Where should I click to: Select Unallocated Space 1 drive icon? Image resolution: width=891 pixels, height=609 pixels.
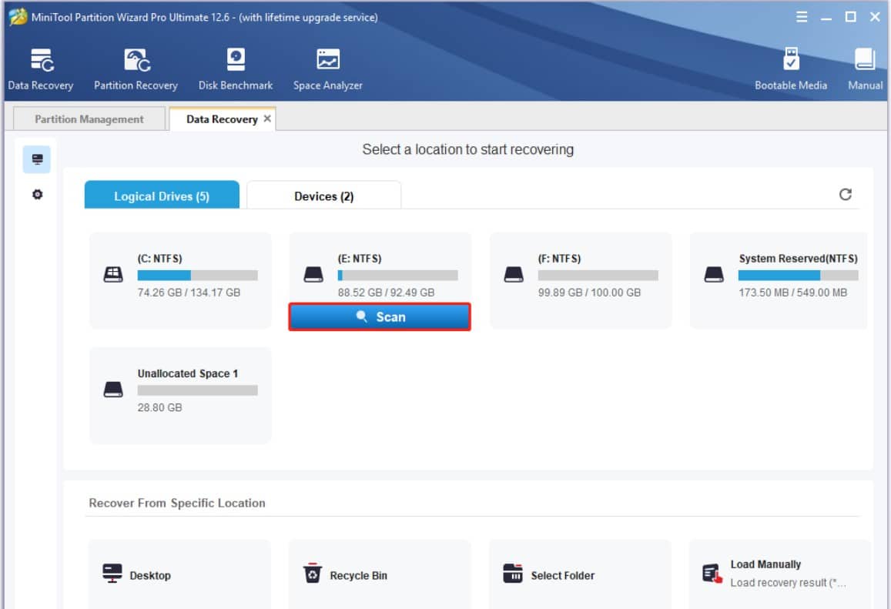(113, 389)
